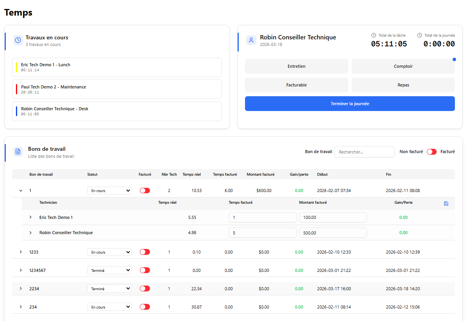Click Montant facturé field for Robin Conseiller Technique
Image resolution: width=467 pixels, height=321 pixels.
[333, 233]
